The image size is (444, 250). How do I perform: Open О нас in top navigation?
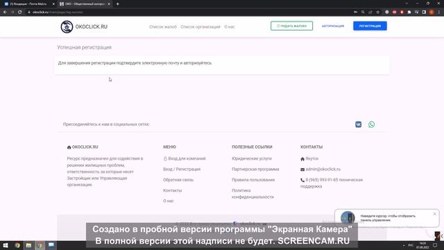point(230,27)
